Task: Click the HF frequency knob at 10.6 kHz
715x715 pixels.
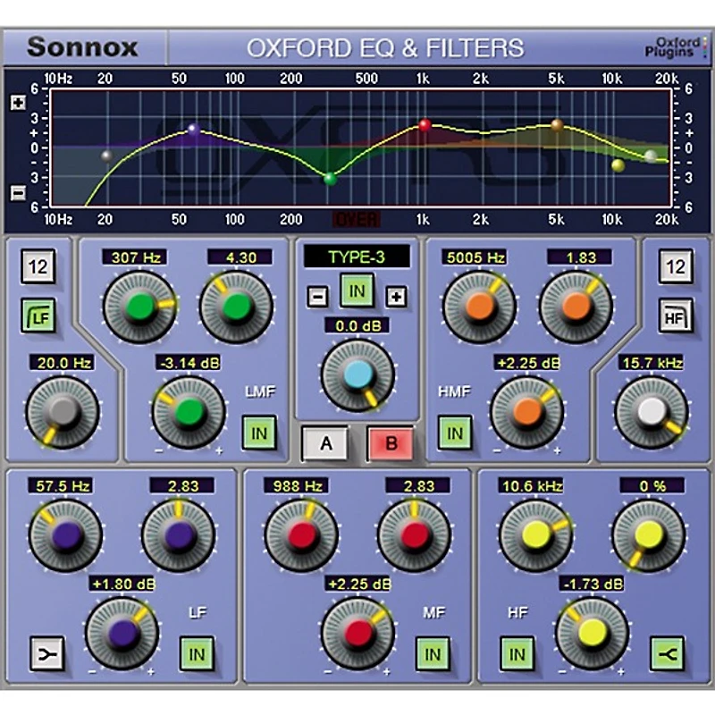Action: click(536, 535)
